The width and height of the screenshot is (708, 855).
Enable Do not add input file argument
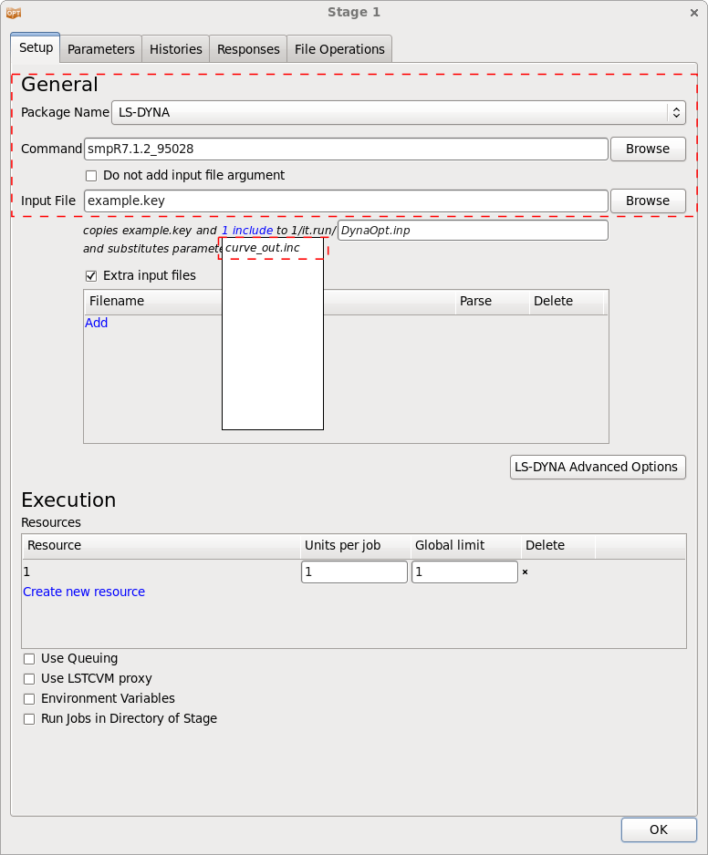pos(91,176)
